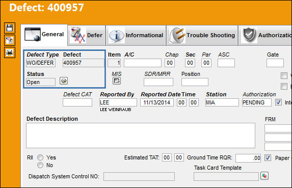Viewport: 292px width, 188px height.
Task: Click the A/C input field
Action: coord(143,63)
